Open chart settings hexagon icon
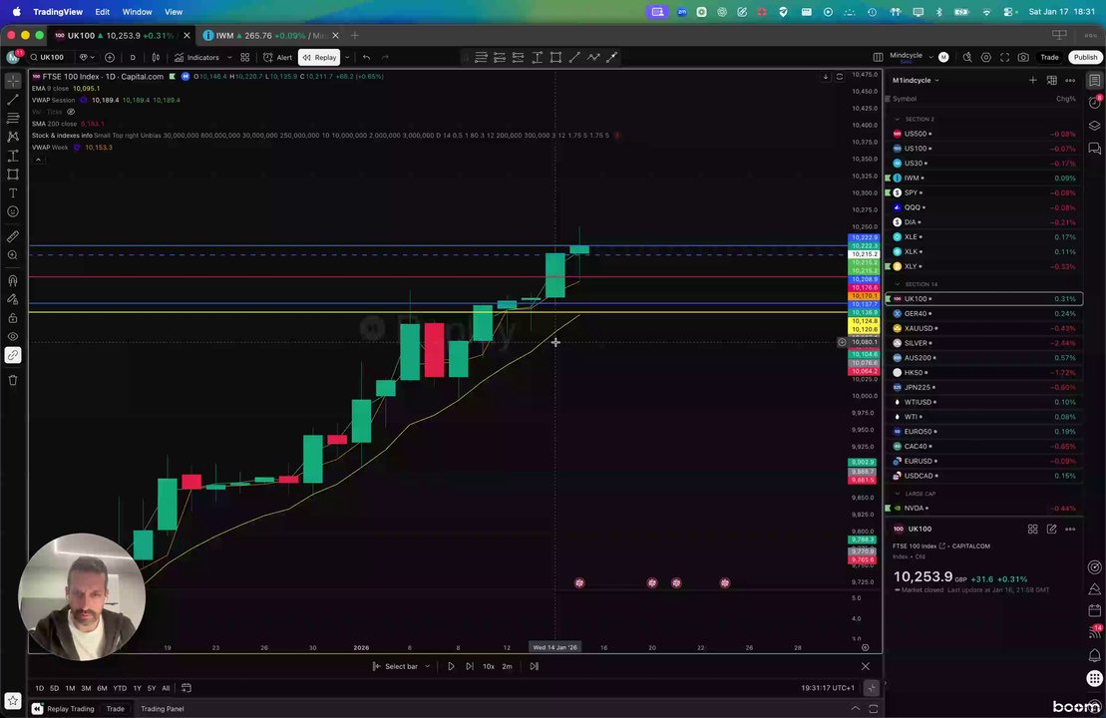This screenshot has height=718, width=1106. [x=986, y=57]
